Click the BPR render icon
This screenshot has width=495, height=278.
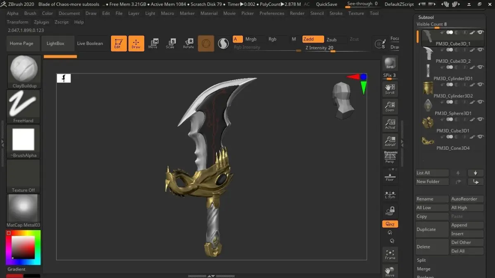[x=390, y=64]
